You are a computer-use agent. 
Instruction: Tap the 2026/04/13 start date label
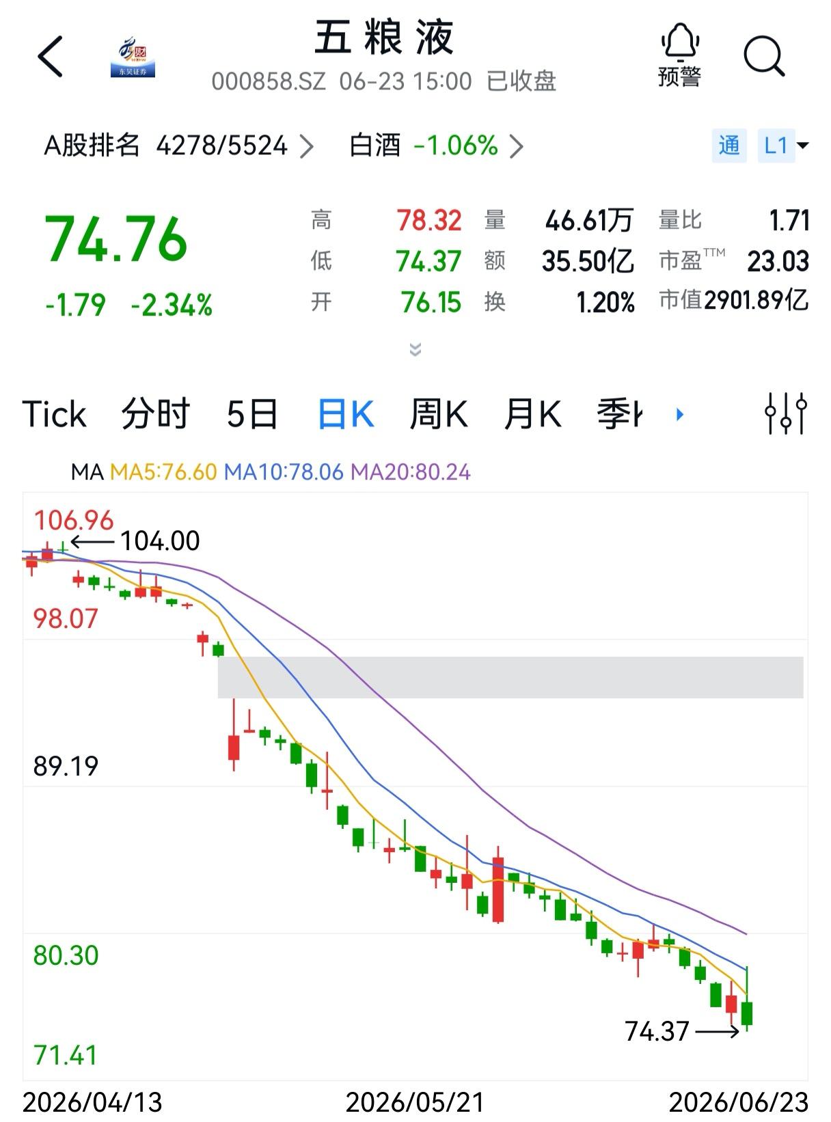click(92, 1103)
